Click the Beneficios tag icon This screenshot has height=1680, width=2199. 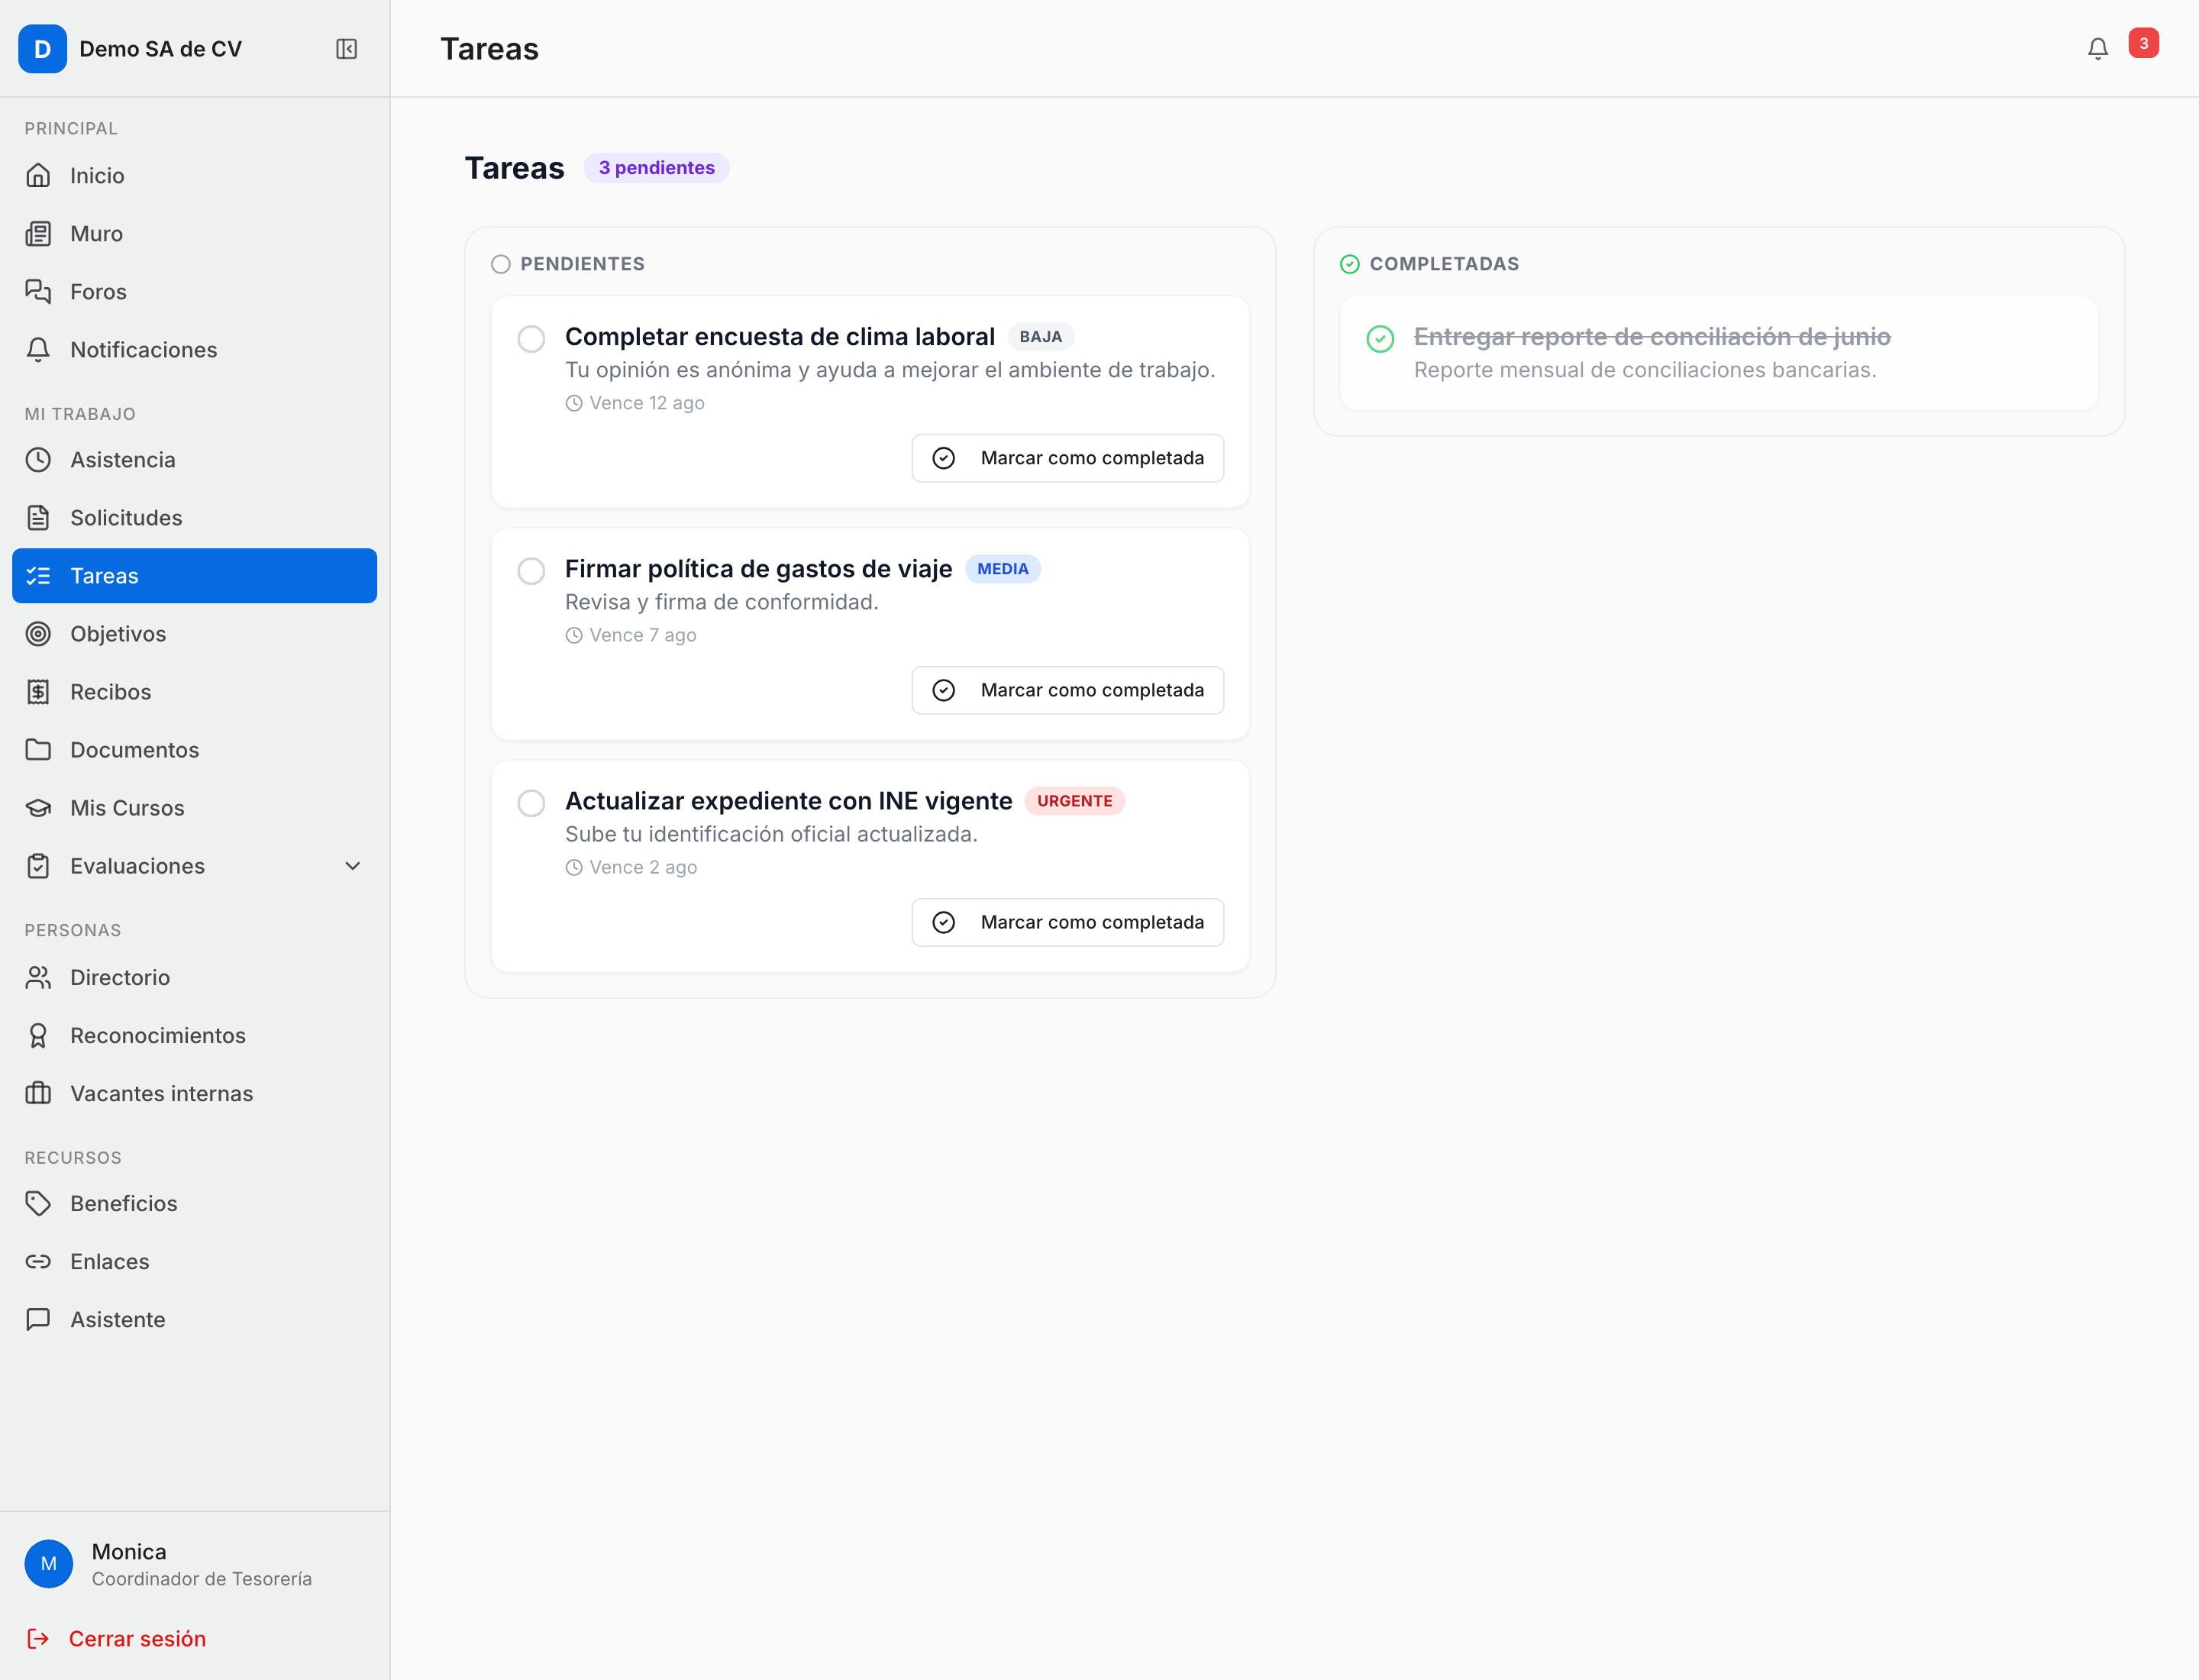point(38,1203)
